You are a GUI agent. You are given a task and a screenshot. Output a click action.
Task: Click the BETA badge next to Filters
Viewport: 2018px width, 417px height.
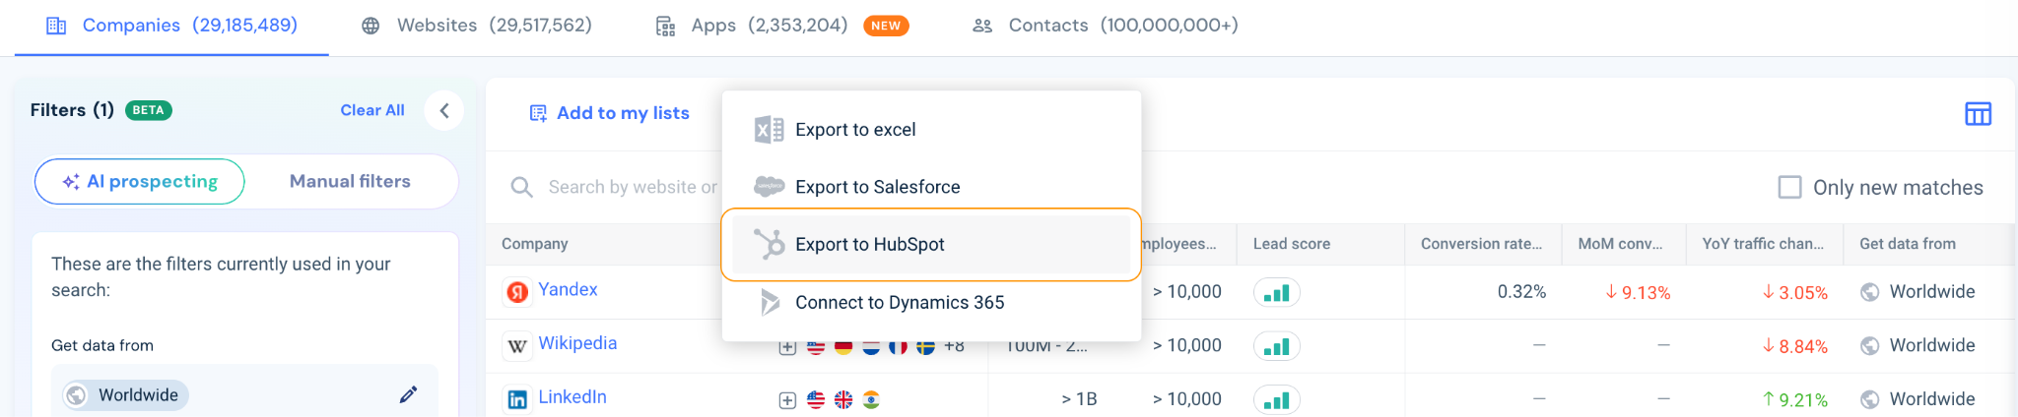tap(148, 110)
